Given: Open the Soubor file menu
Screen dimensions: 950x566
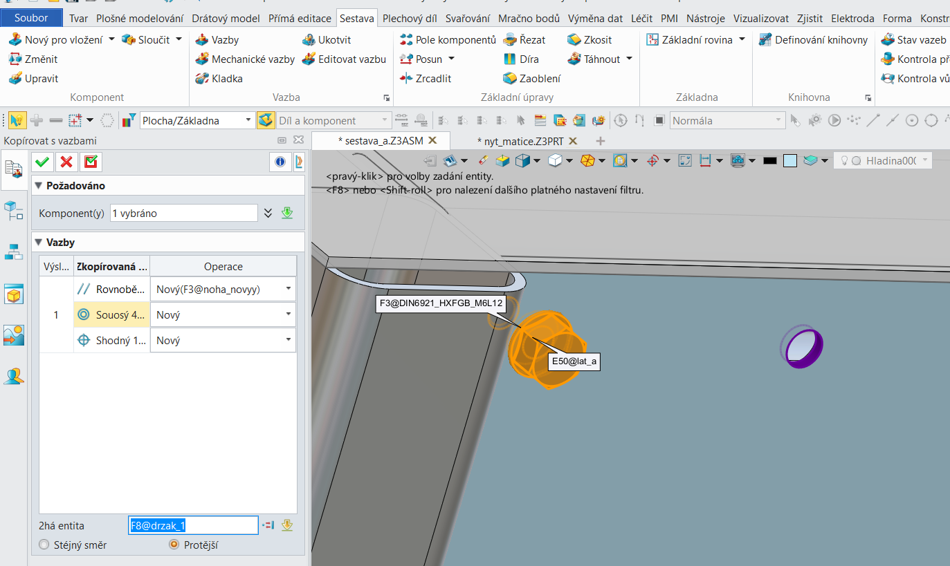Looking at the screenshot, I should 31,18.
